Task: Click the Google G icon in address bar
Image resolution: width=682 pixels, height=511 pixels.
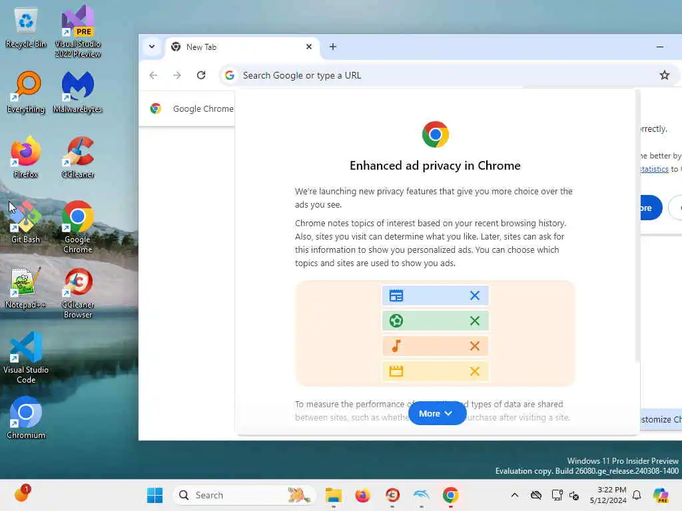Action: click(230, 75)
